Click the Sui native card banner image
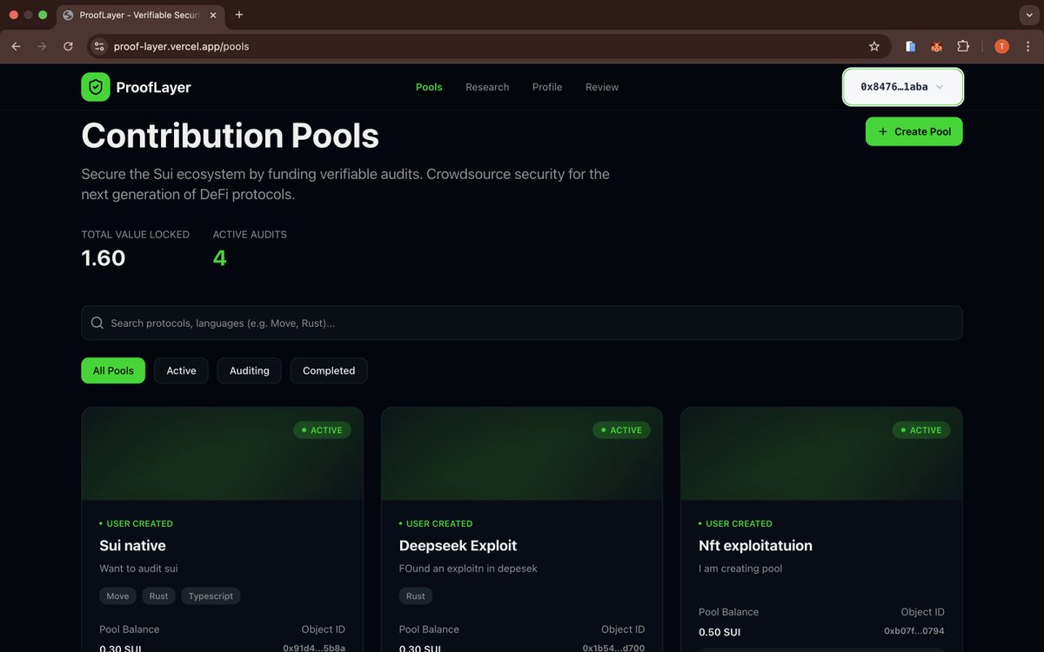 coord(222,454)
